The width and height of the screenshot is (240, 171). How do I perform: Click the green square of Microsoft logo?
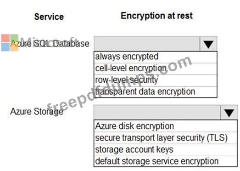(14, 38)
